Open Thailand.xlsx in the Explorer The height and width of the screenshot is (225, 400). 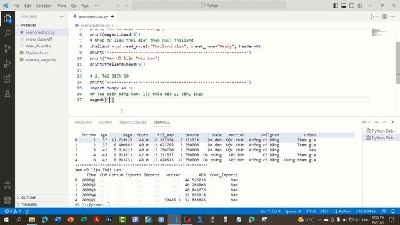click(x=42, y=53)
